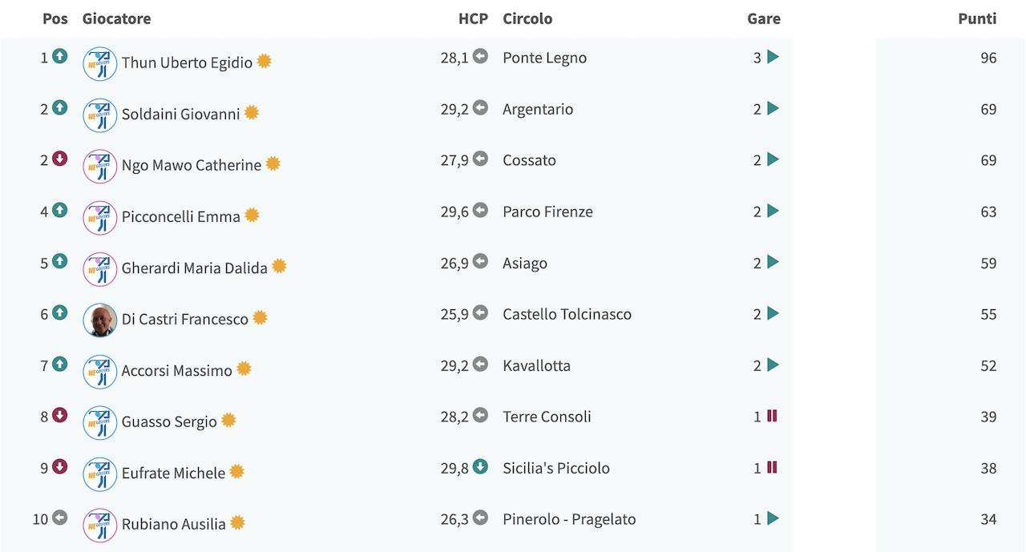Viewport: 1026px width, 552px height.
Task: Click the teal HCP down-arrow next to 29,8
Action: (480, 466)
